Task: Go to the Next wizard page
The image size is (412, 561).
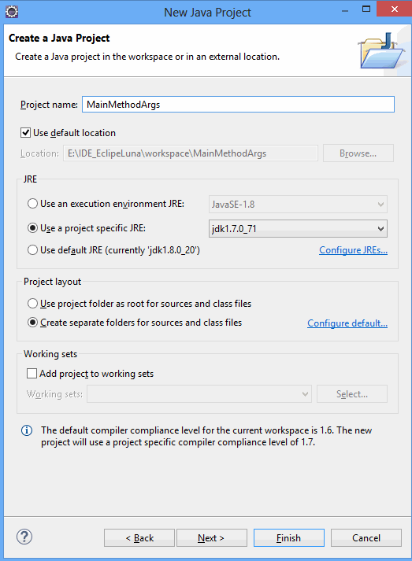Action: click(x=212, y=537)
